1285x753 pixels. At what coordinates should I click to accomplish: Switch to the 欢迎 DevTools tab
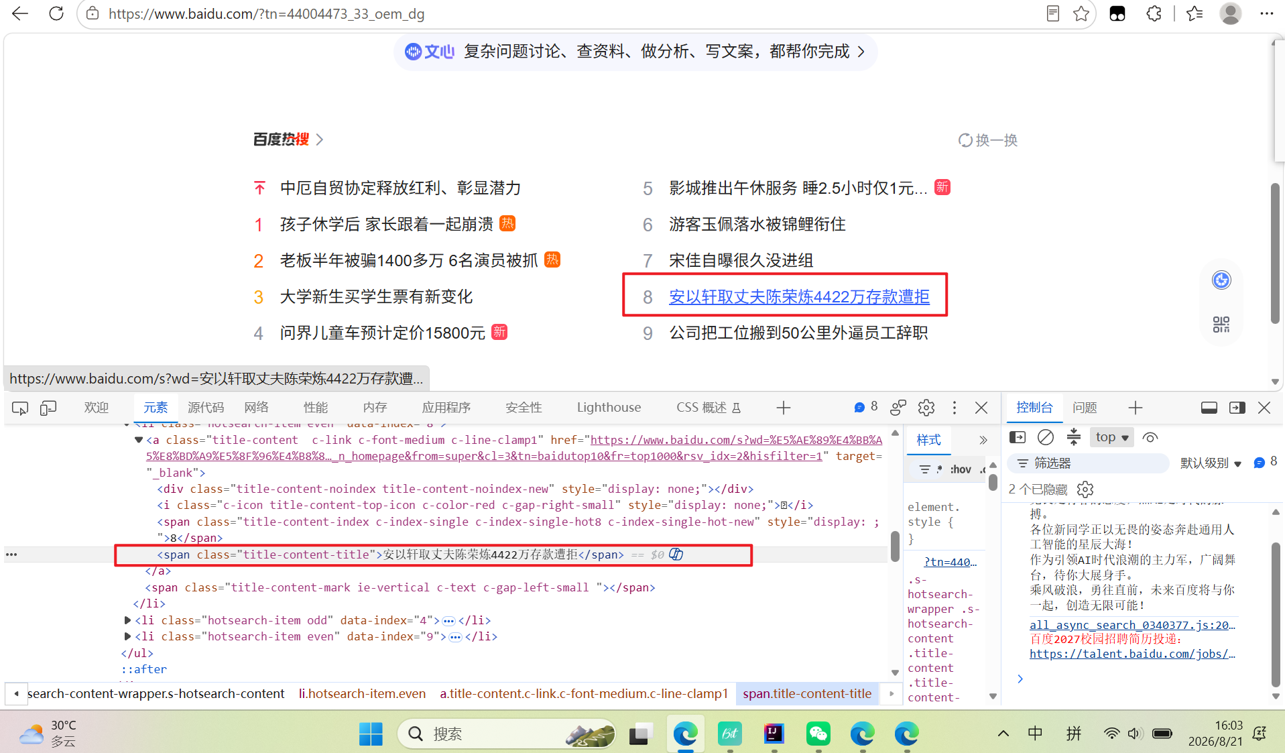click(x=97, y=408)
